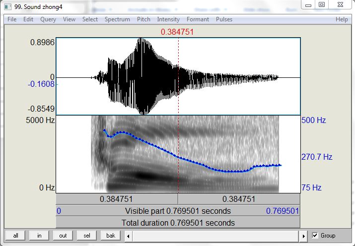Open the Edit menu

(x=28, y=19)
